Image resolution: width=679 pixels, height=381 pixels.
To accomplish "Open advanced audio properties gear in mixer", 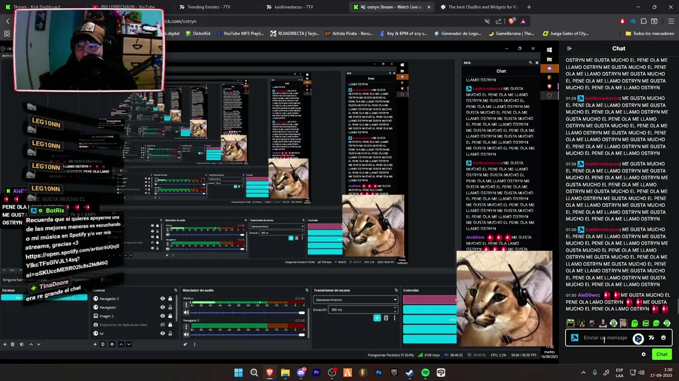I will 185,344.
